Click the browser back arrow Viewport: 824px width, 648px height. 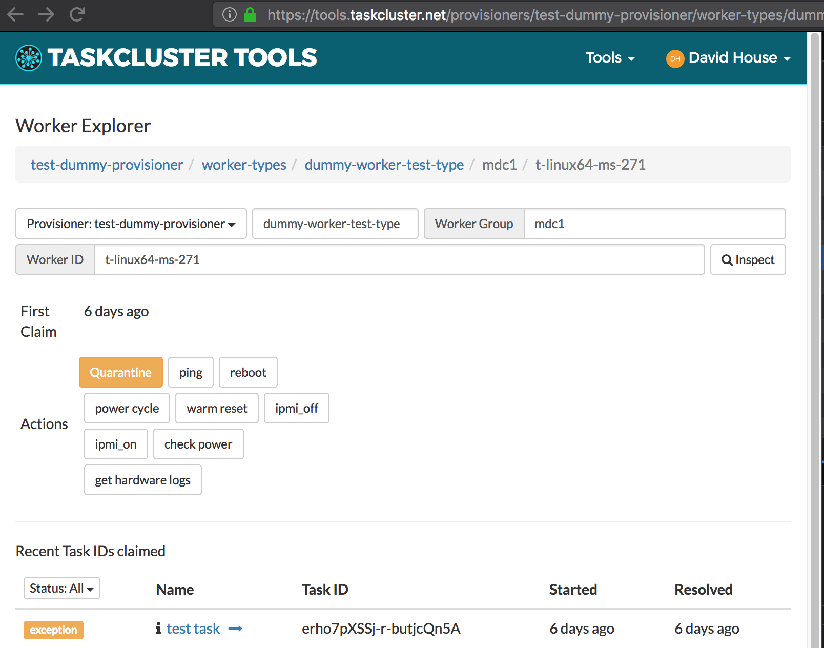click(15, 14)
